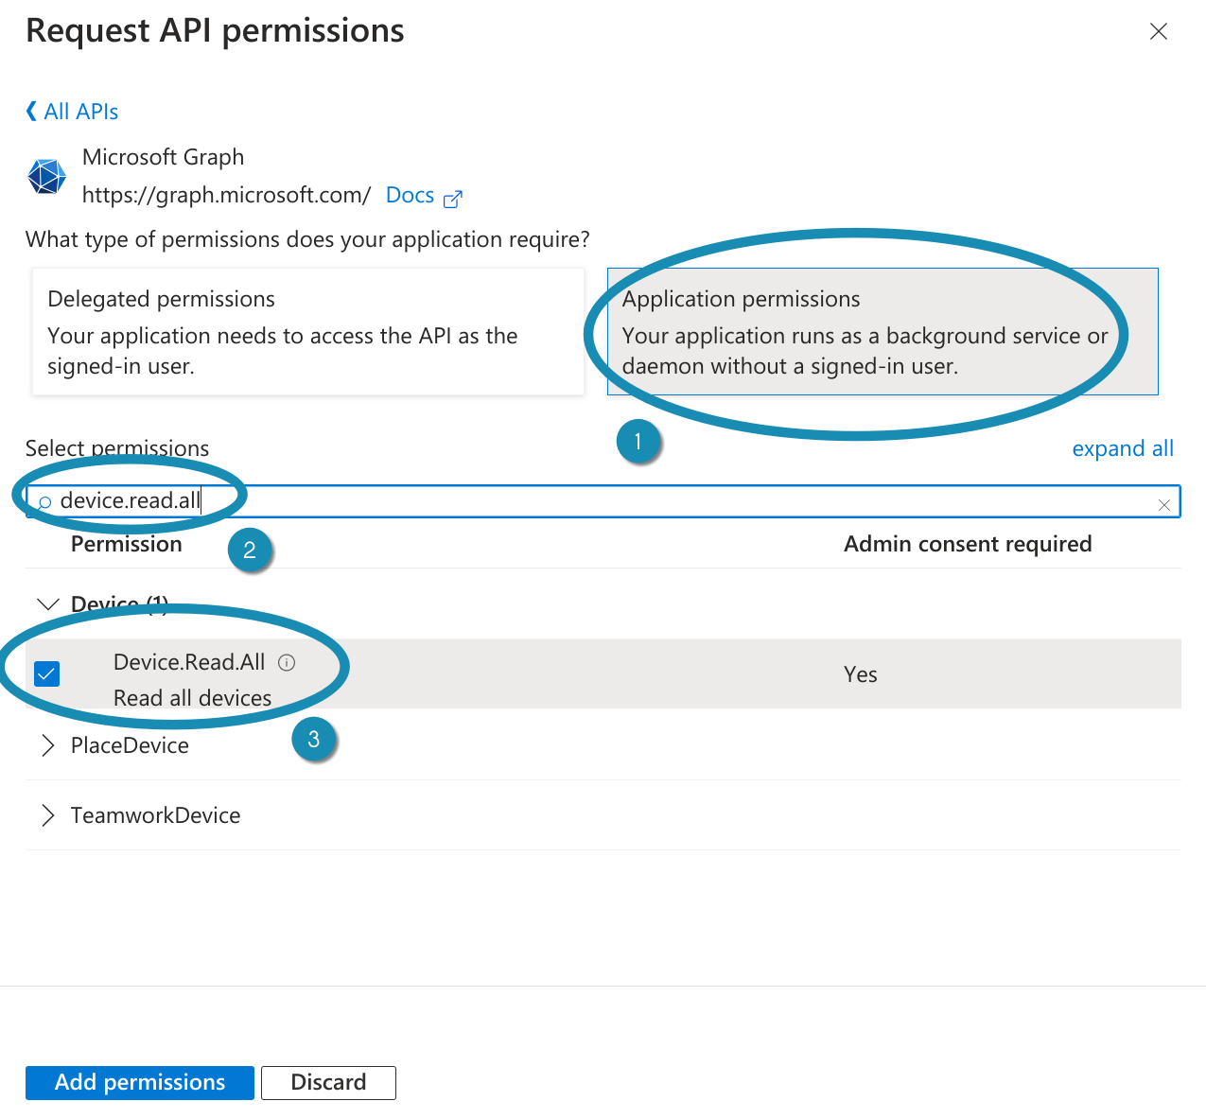Click the Microsoft Graph logo icon

tap(46, 176)
